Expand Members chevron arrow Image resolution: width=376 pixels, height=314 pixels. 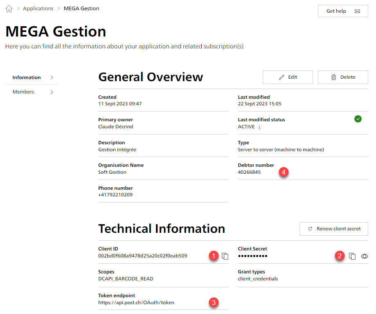(52, 92)
